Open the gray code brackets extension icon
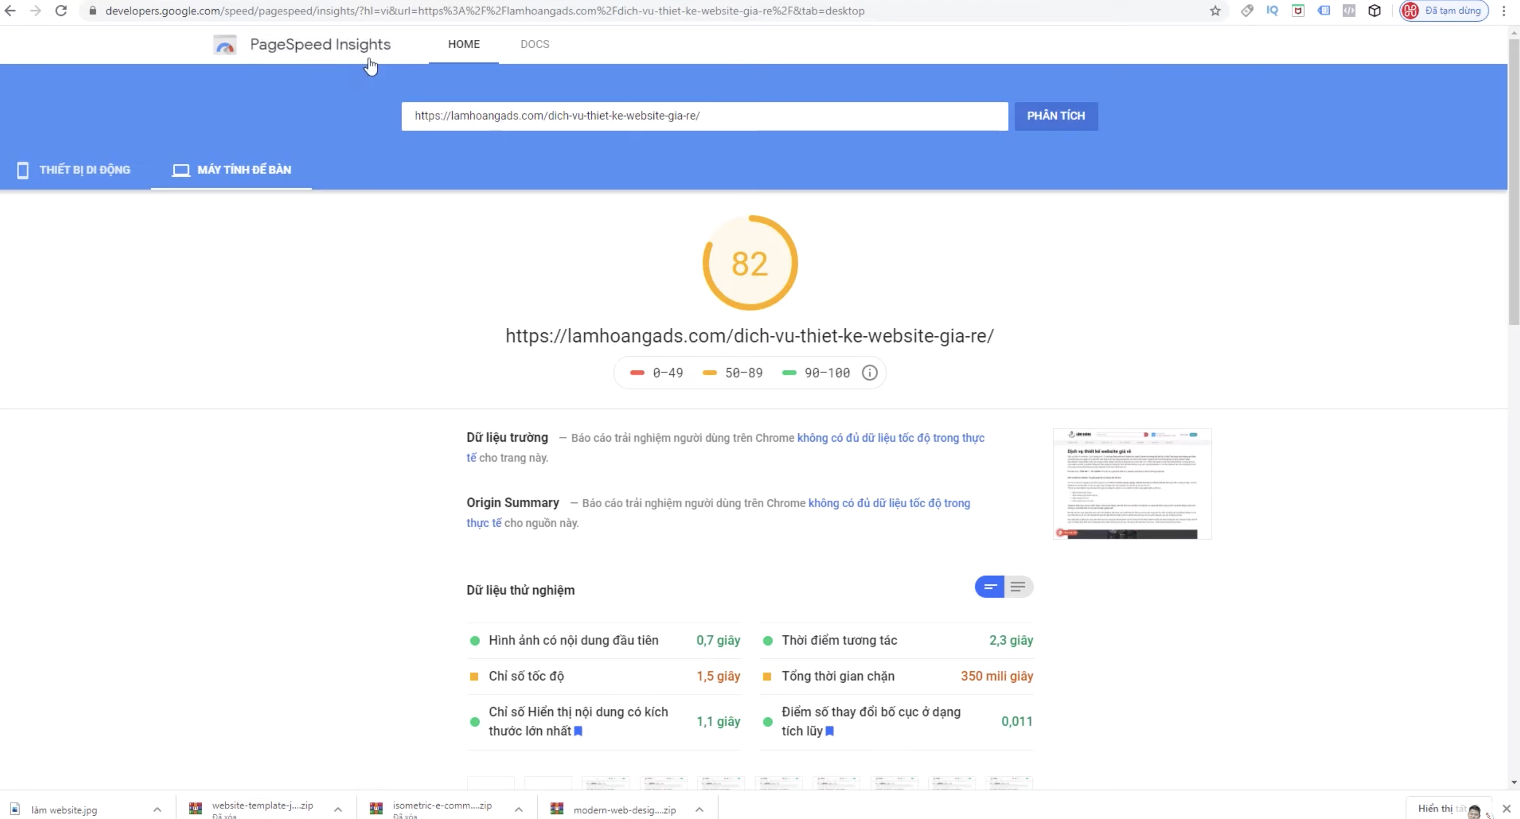Screen dimensions: 1520x819 (x=1349, y=11)
